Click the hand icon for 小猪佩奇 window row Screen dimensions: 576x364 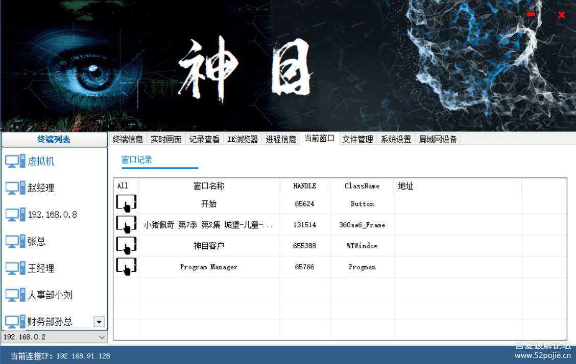126,224
